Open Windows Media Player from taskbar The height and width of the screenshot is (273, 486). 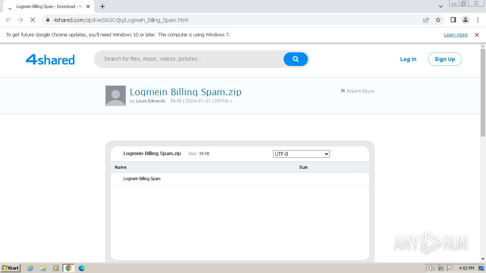click(x=56, y=268)
